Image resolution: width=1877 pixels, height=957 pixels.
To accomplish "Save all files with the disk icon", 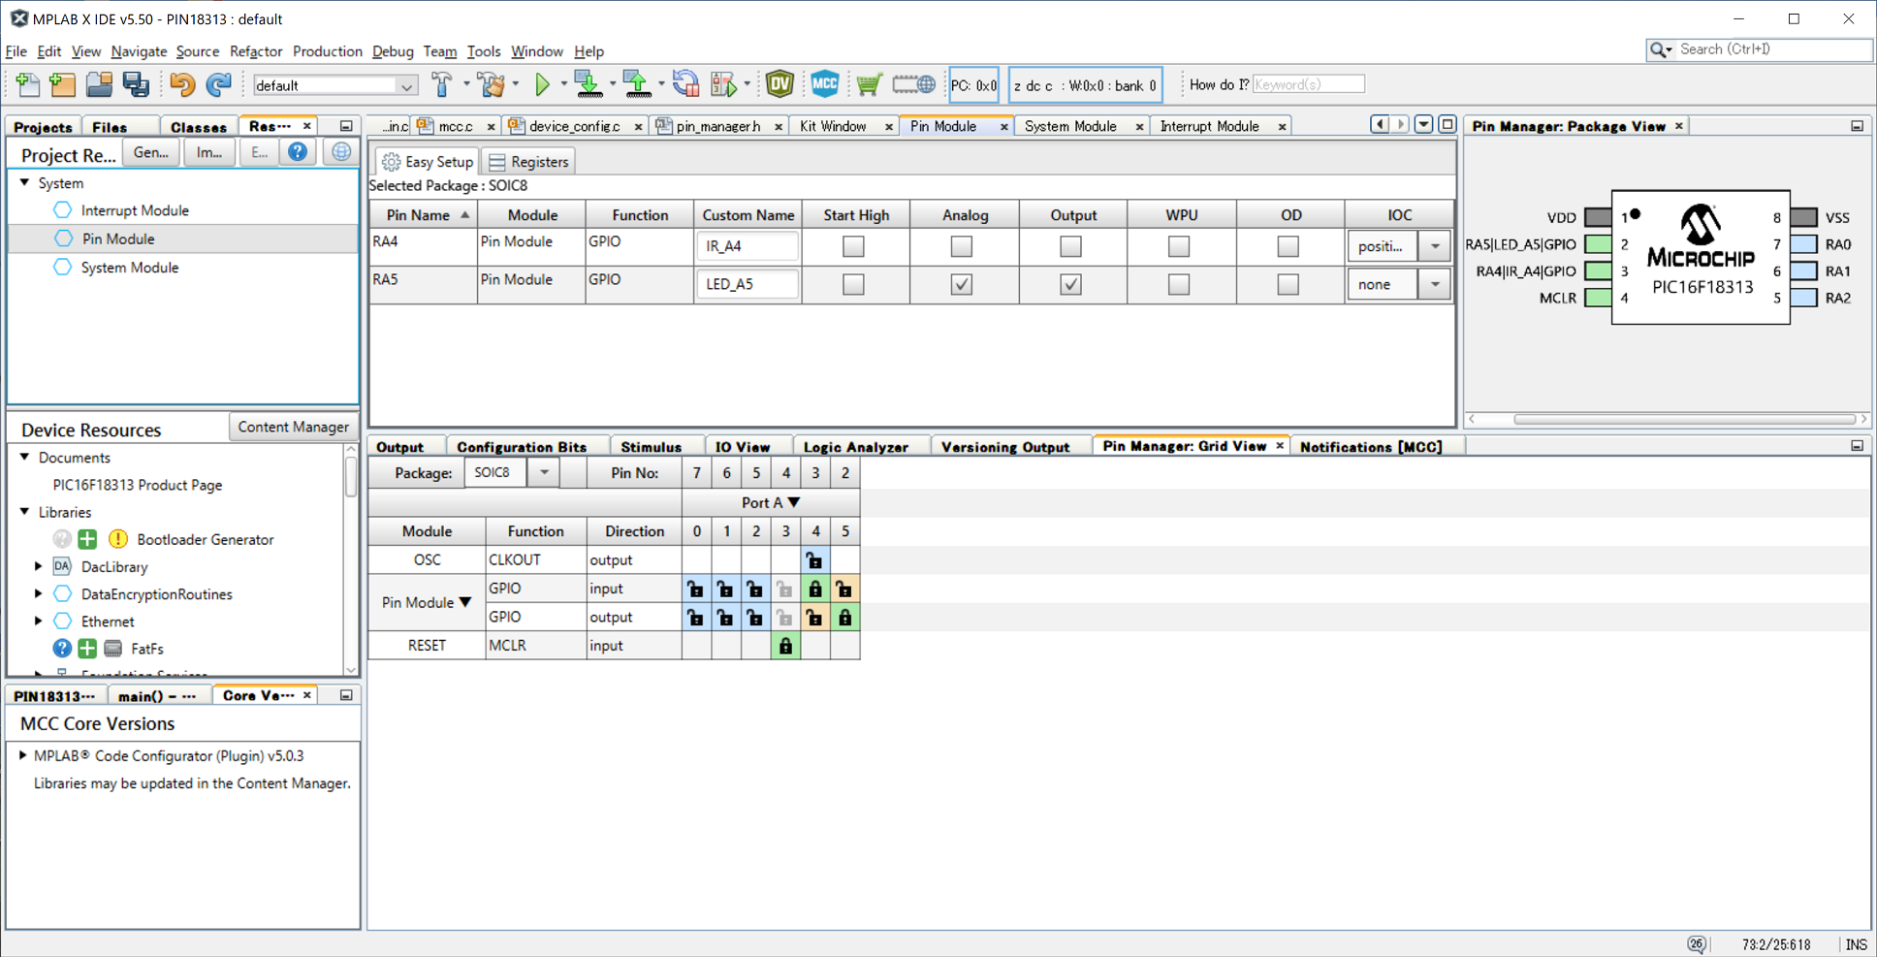I will pos(136,85).
